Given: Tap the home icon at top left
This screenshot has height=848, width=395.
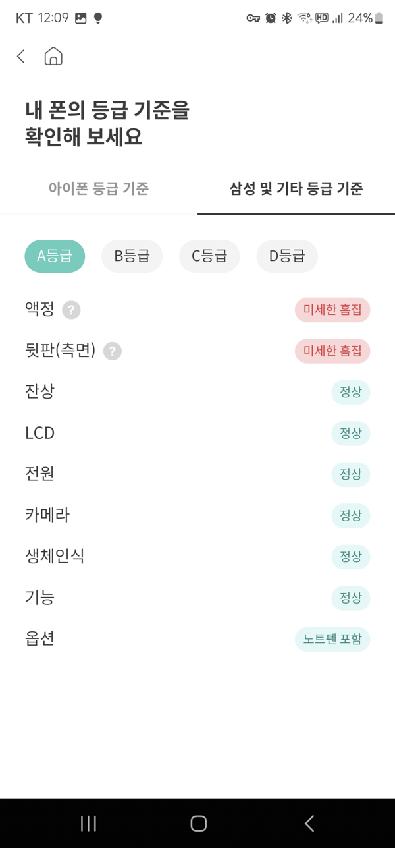Looking at the screenshot, I should (53, 56).
